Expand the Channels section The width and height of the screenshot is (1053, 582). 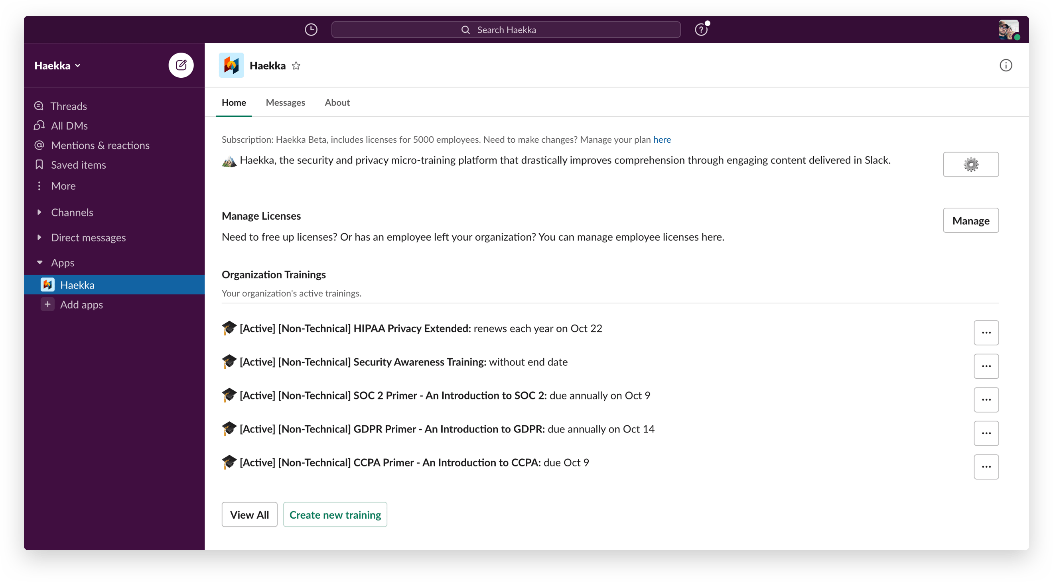point(39,212)
